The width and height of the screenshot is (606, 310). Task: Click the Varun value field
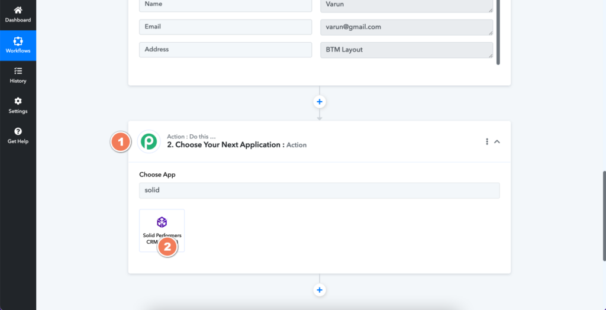407,5
